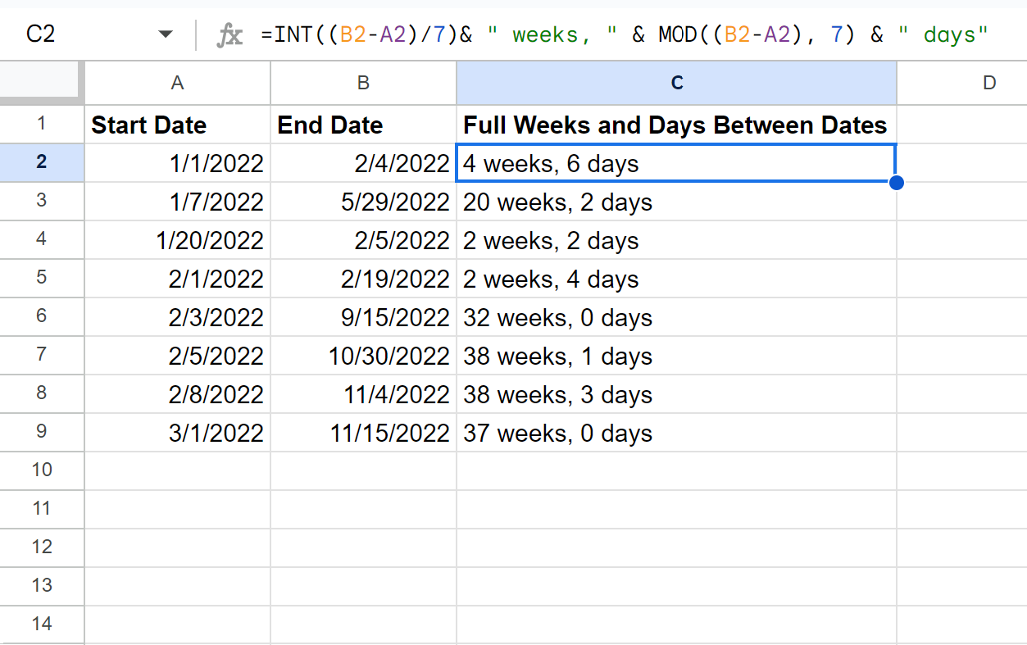This screenshot has height=645, width=1027.
Task: Click cell showing '32 weeks, 0 days'
Action: pos(676,317)
